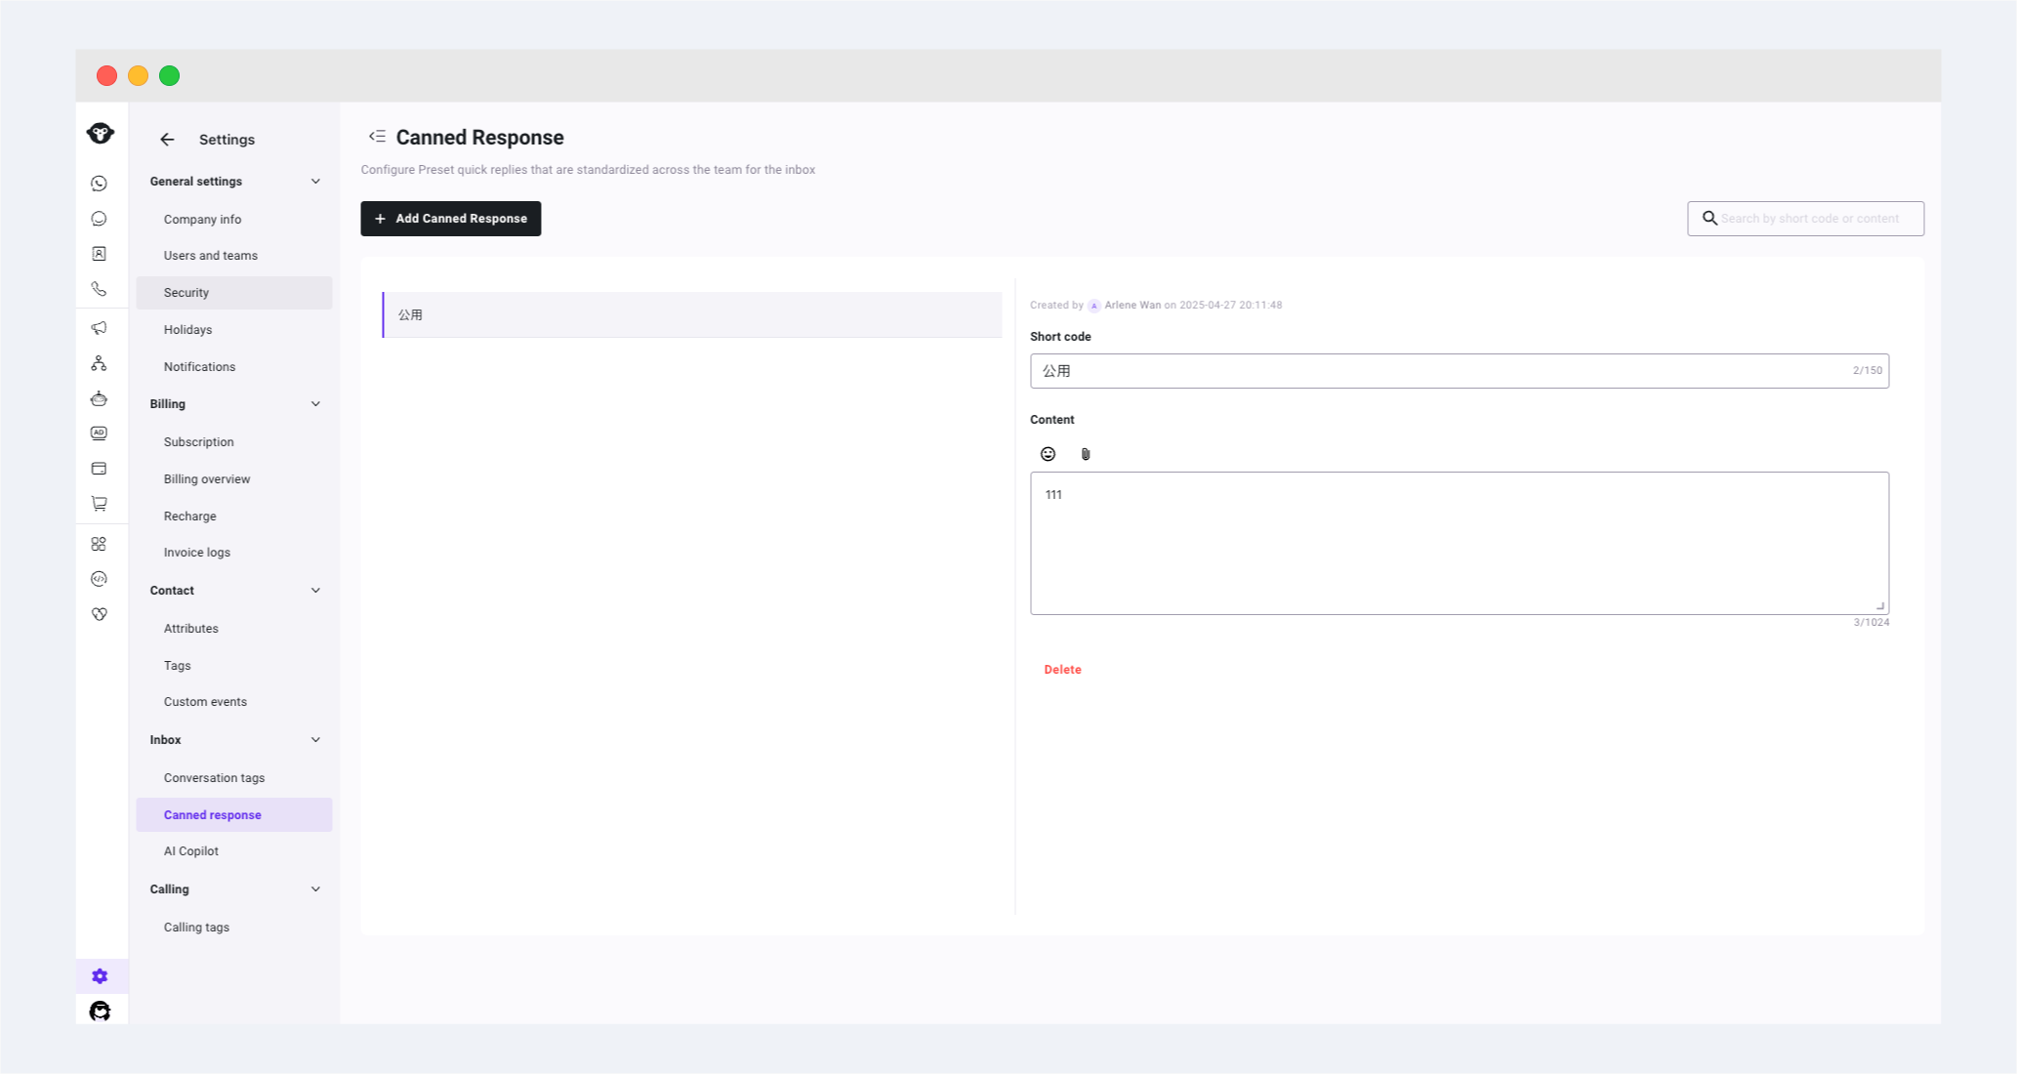Select the 公用 canned response row

pyautogui.click(x=691, y=315)
